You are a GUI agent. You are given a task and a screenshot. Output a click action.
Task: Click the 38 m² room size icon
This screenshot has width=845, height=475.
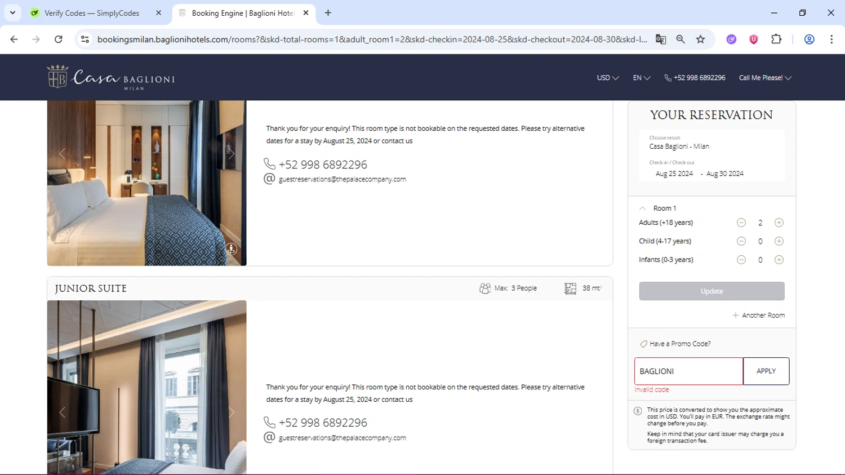(x=570, y=288)
